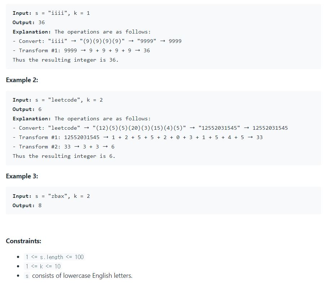
Task: Click the input line with "leetcode", k = 2
Action: click(58, 100)
